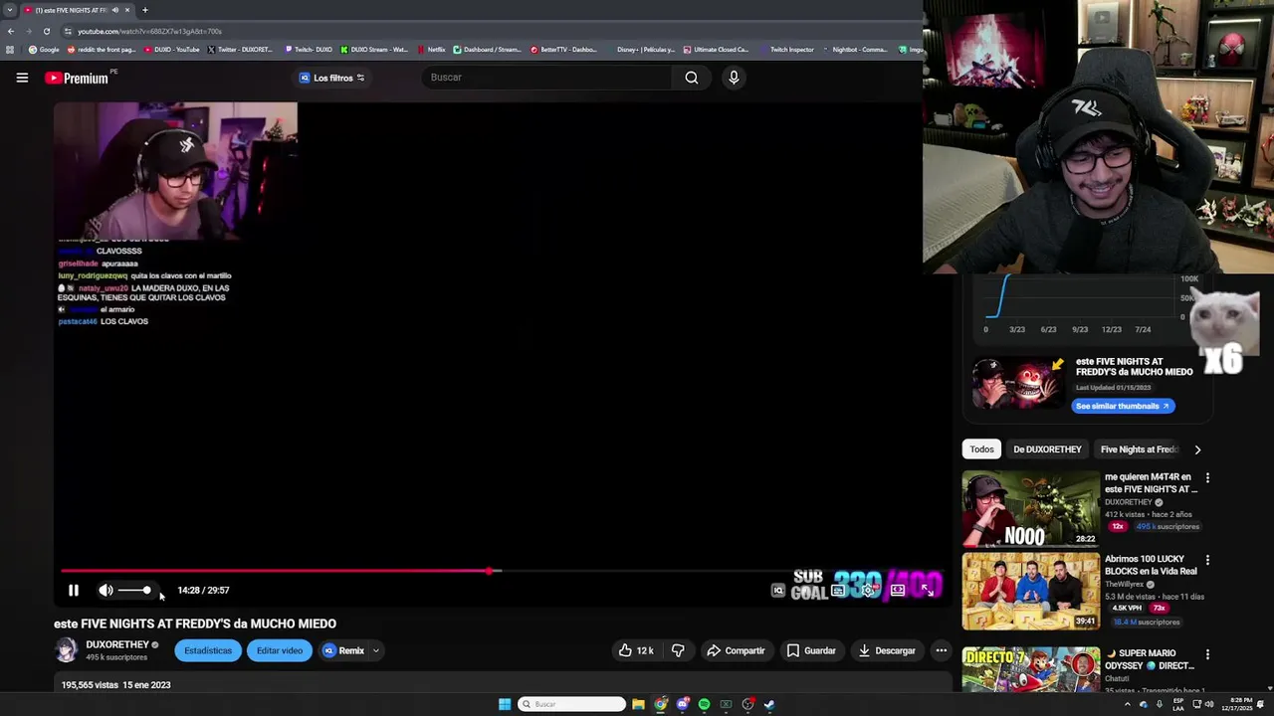This screenshot has height=716, width=1274.
Task: Open SUPER MARIO ODYSSEY live thumbnail
Action: [x=1030, y=669]
